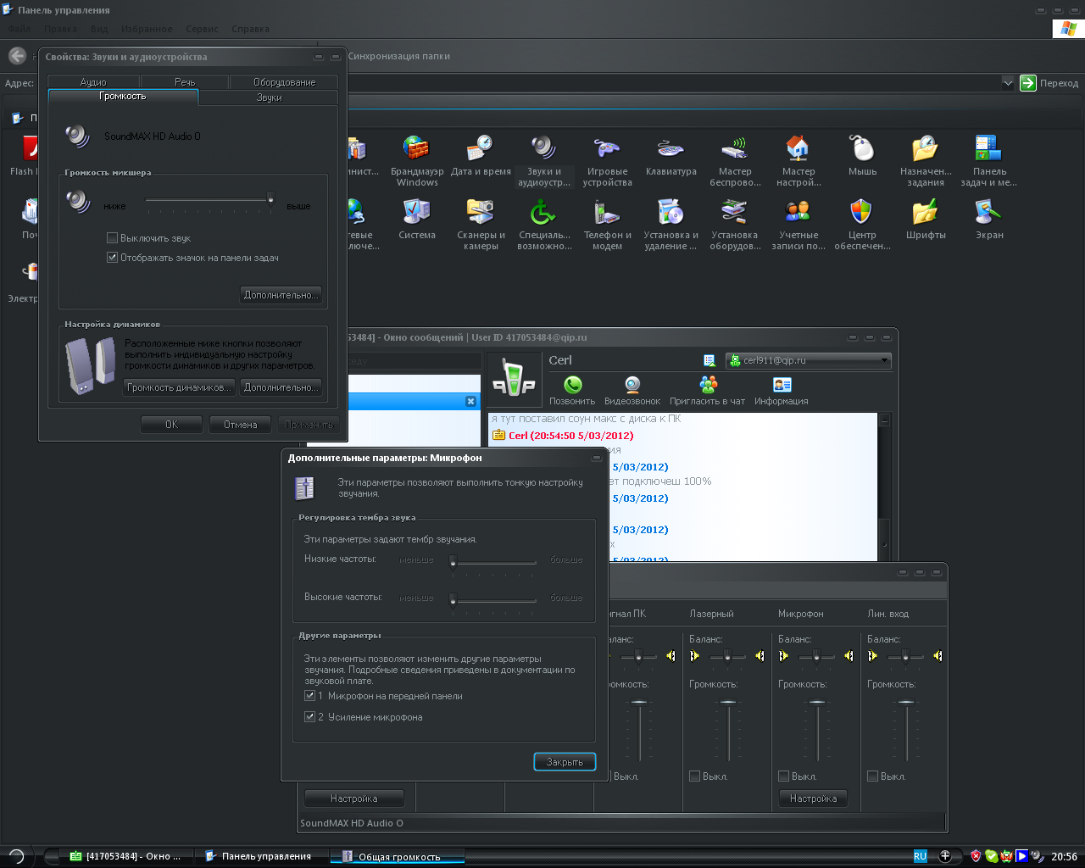
Task: Switch to Общая громкость taskbar window
Action: pos(398,856)
